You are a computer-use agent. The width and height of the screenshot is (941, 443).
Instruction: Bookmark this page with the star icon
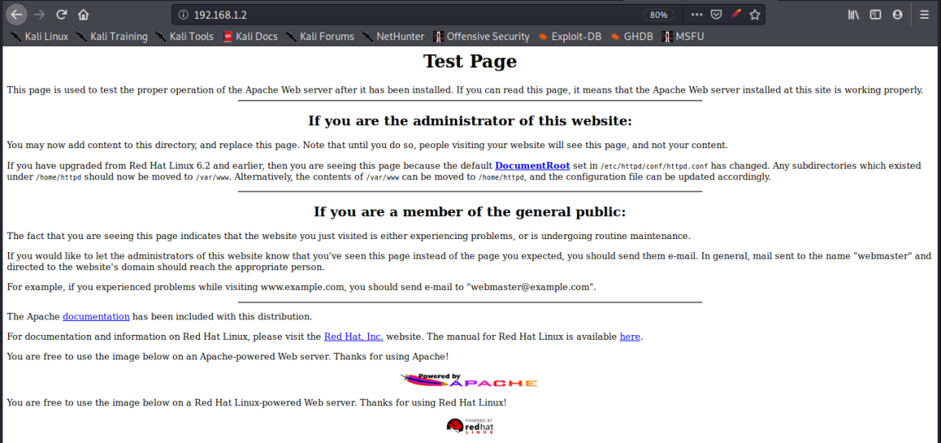[x=755, y=15]
